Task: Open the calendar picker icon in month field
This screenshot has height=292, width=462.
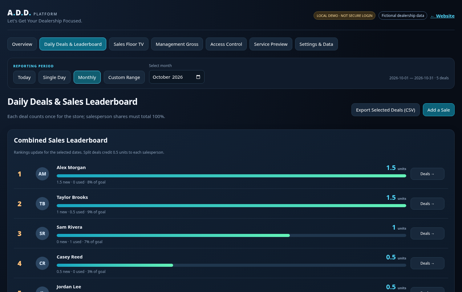Action: pyautogui.click(x=198, y=77)
